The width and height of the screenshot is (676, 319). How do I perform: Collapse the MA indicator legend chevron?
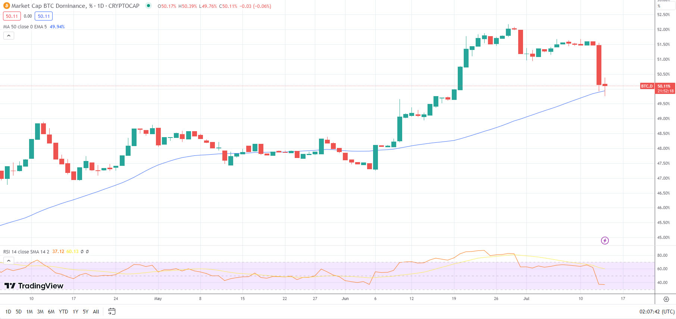coord(9,36)
